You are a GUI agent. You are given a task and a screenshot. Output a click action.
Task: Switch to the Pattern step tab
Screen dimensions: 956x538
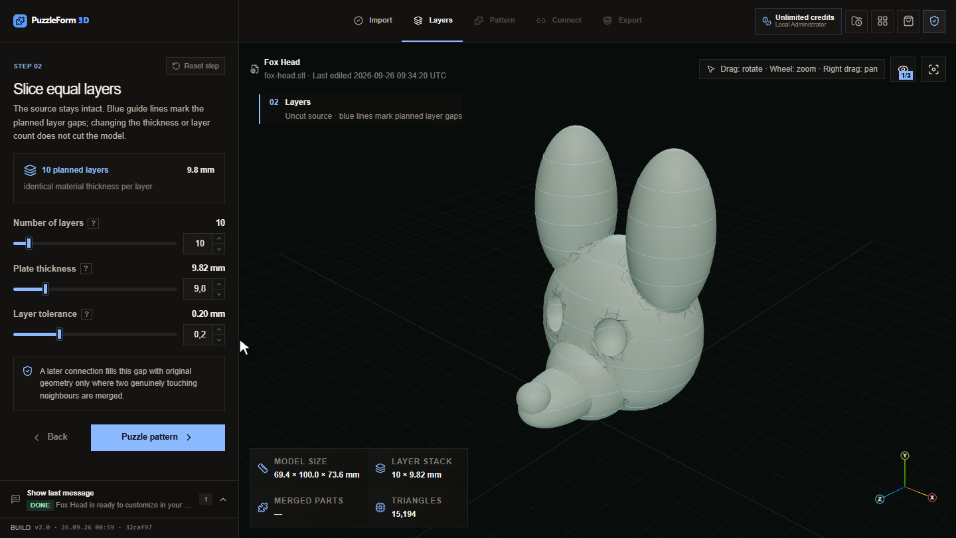tap(495, 21)
